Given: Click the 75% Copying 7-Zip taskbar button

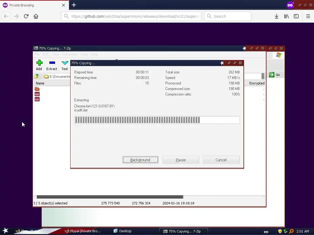Looking at the screenshot, I should pos(183,231).
